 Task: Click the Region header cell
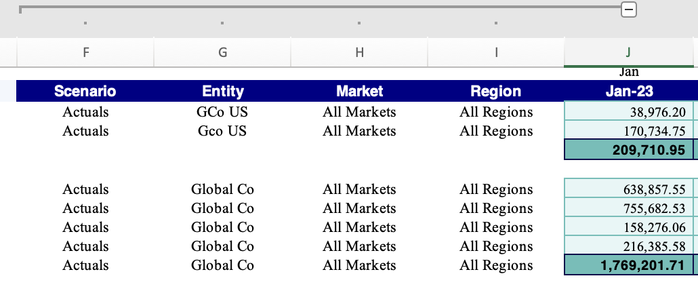coord(496,92)
